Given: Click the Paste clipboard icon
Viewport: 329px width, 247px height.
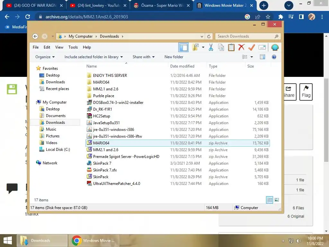Looking at the screenshot, I should coord(231,47).
